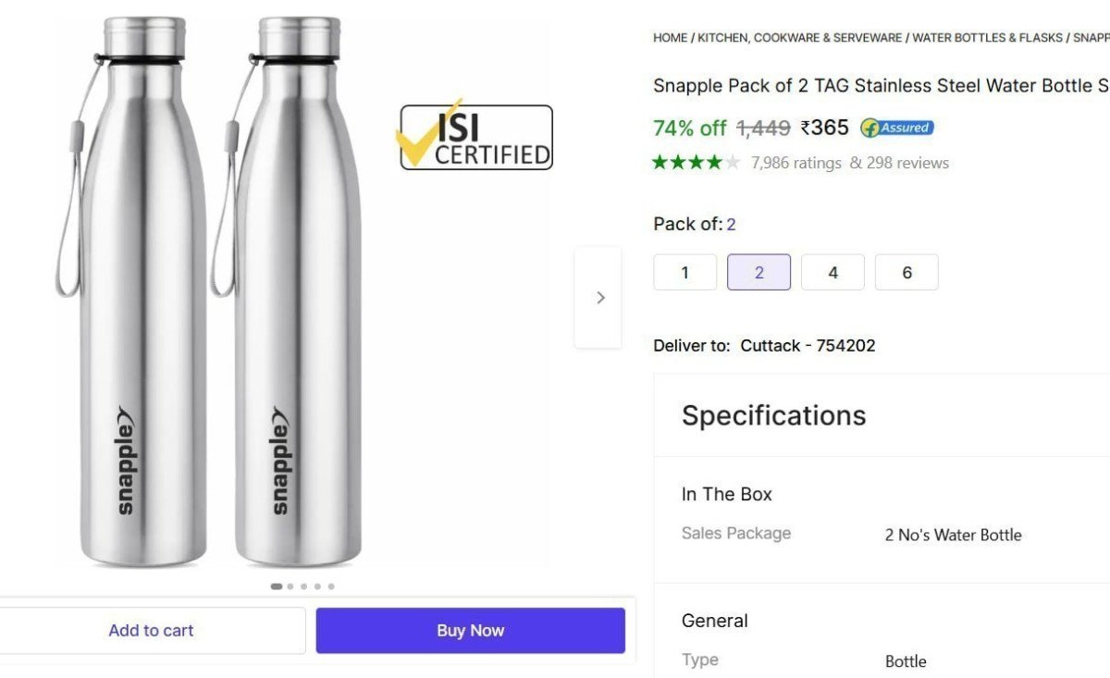This screenshot has height=678, width=1110.
Task: Click the Add to cart button
Action: 151,630
